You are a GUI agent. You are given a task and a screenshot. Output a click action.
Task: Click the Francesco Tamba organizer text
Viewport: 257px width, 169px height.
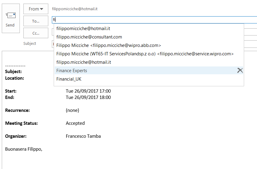point(83,136)
